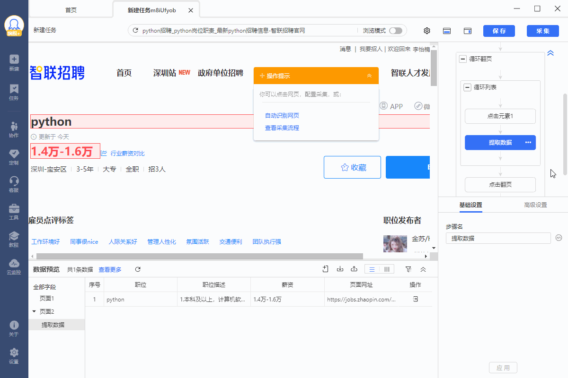Collapse the orange 操作提示 tips panel

(x=369, y=76)
